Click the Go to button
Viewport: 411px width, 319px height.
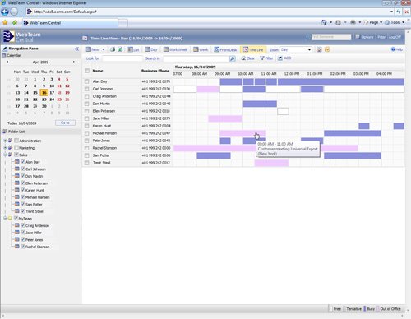65,123
